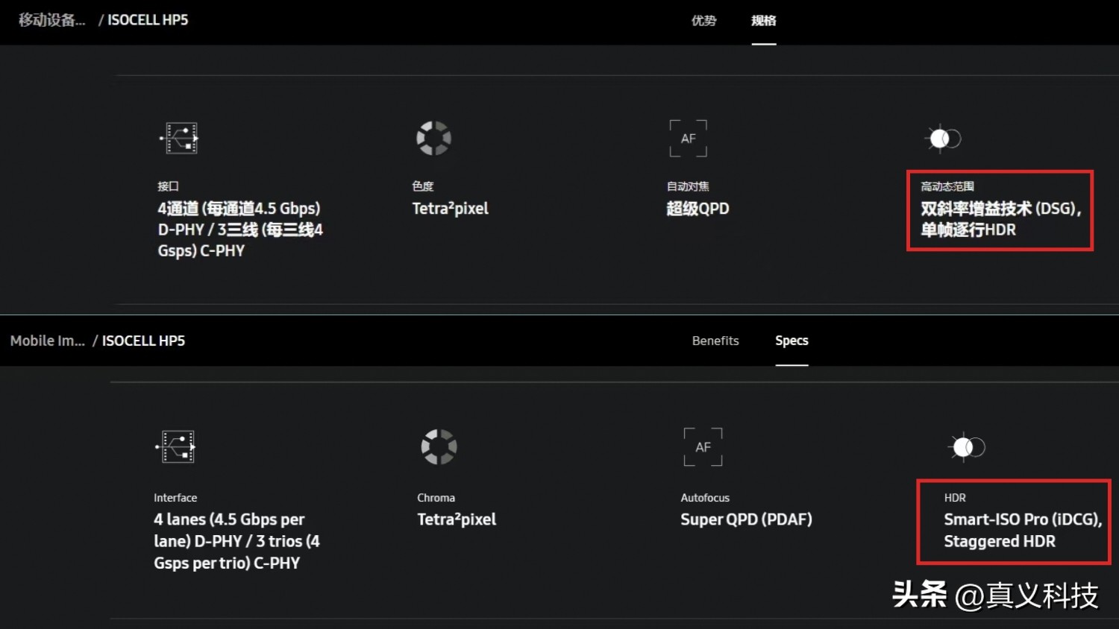The height and width of the screenshot is (629, 1119).
Task: Click the 双斜率增益技术 (DSG) HDR text
Action: pyautogui.click(x=1000, y=219)
